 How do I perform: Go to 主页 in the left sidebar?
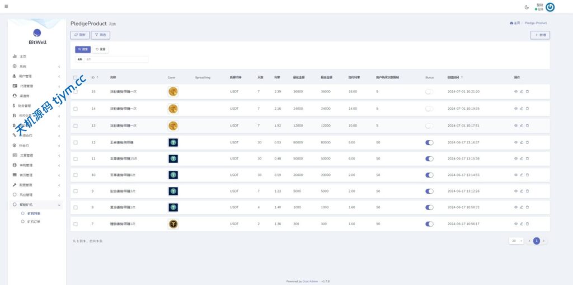click(23, 57)
